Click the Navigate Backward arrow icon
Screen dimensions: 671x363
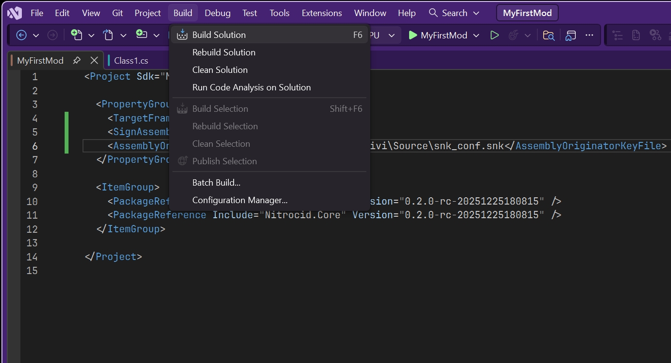[x=21, y=35]
